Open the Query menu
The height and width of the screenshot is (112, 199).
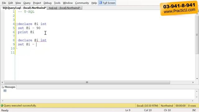pyautogui.click(x=27, y=3)
